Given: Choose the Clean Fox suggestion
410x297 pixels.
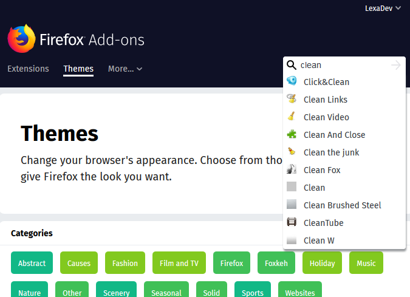Looking at the screenshot, I should coord(322,170).
